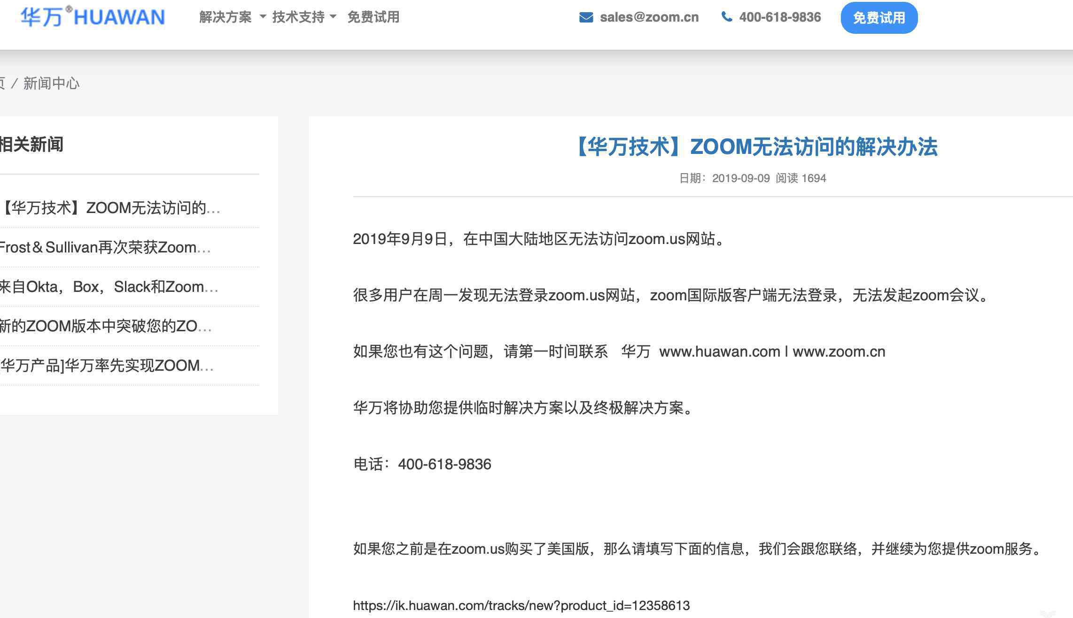Go to 新闻中心 breadcrumb
Image resolution: width=1073 pixels, height=618 pixels.
[51, 84]
